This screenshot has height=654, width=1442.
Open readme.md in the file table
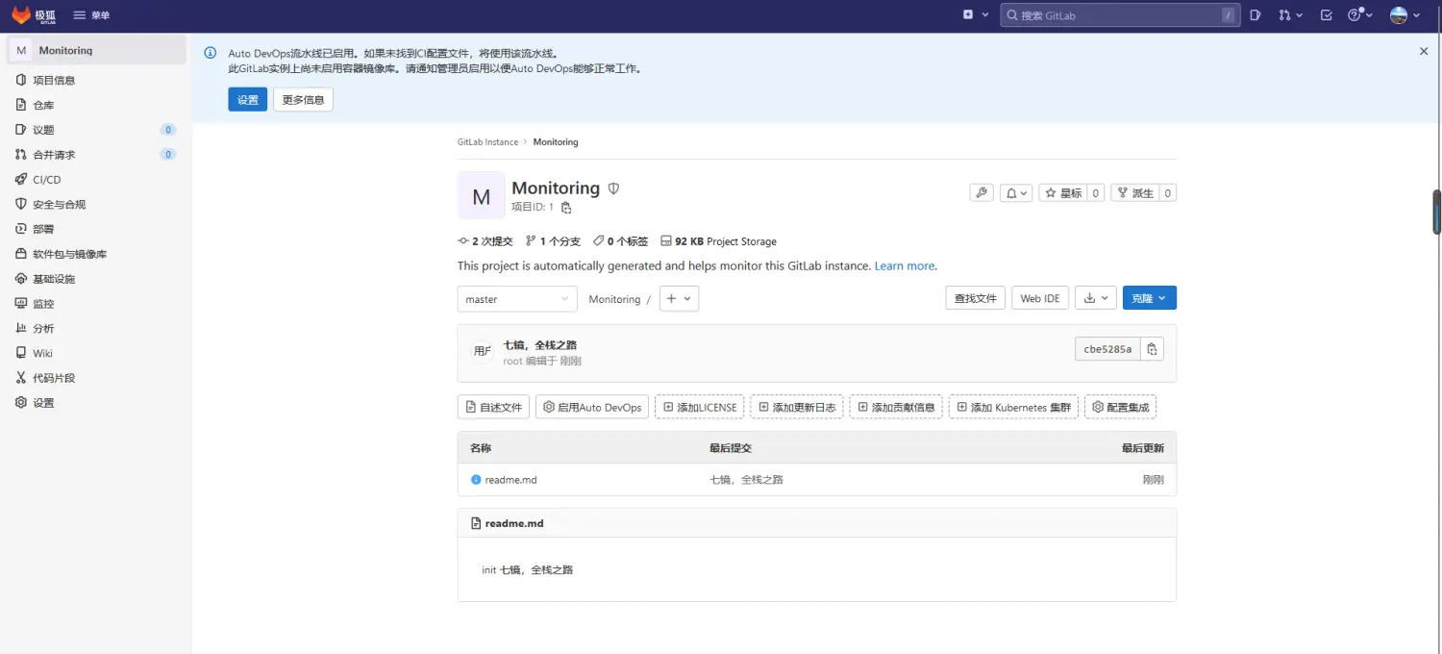click(x=510, y=480)
